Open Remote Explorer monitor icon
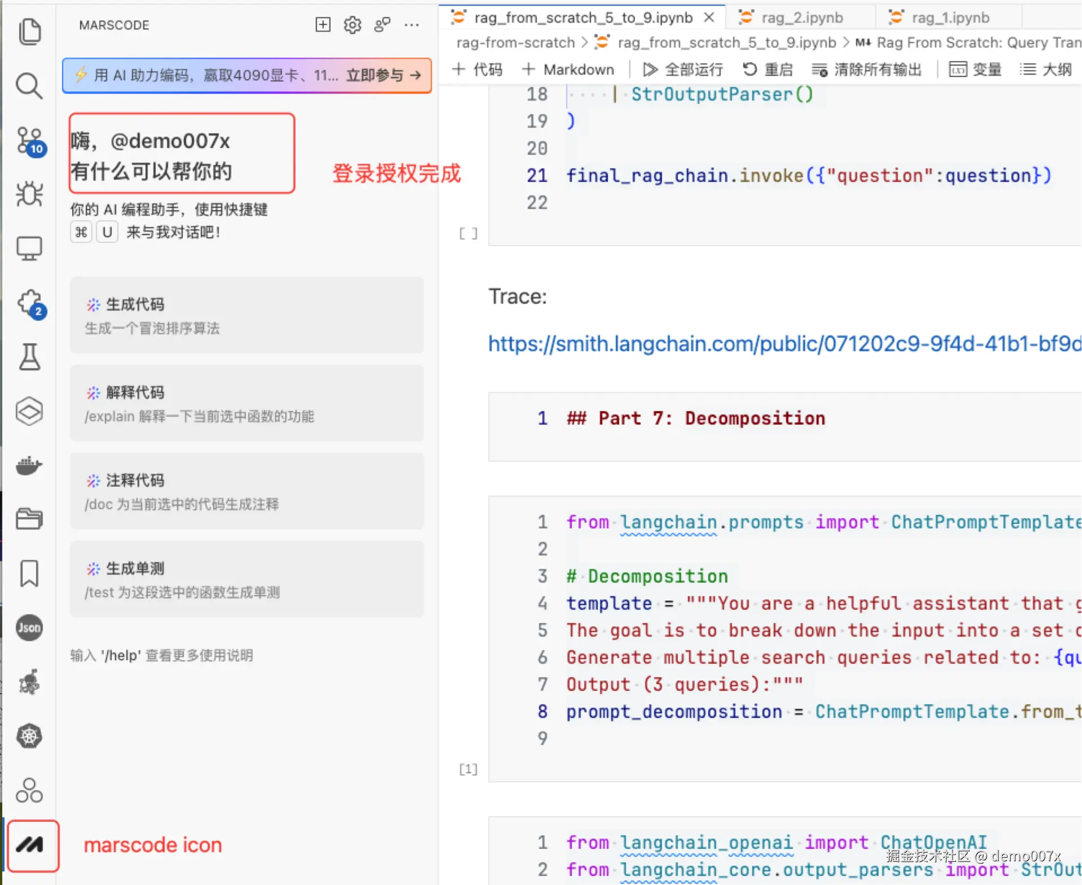The image size is (1082, 885). coord(29,249)
